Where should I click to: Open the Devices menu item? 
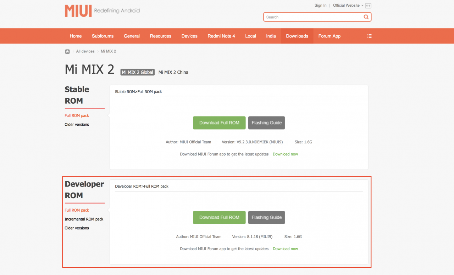pos(189,36)
